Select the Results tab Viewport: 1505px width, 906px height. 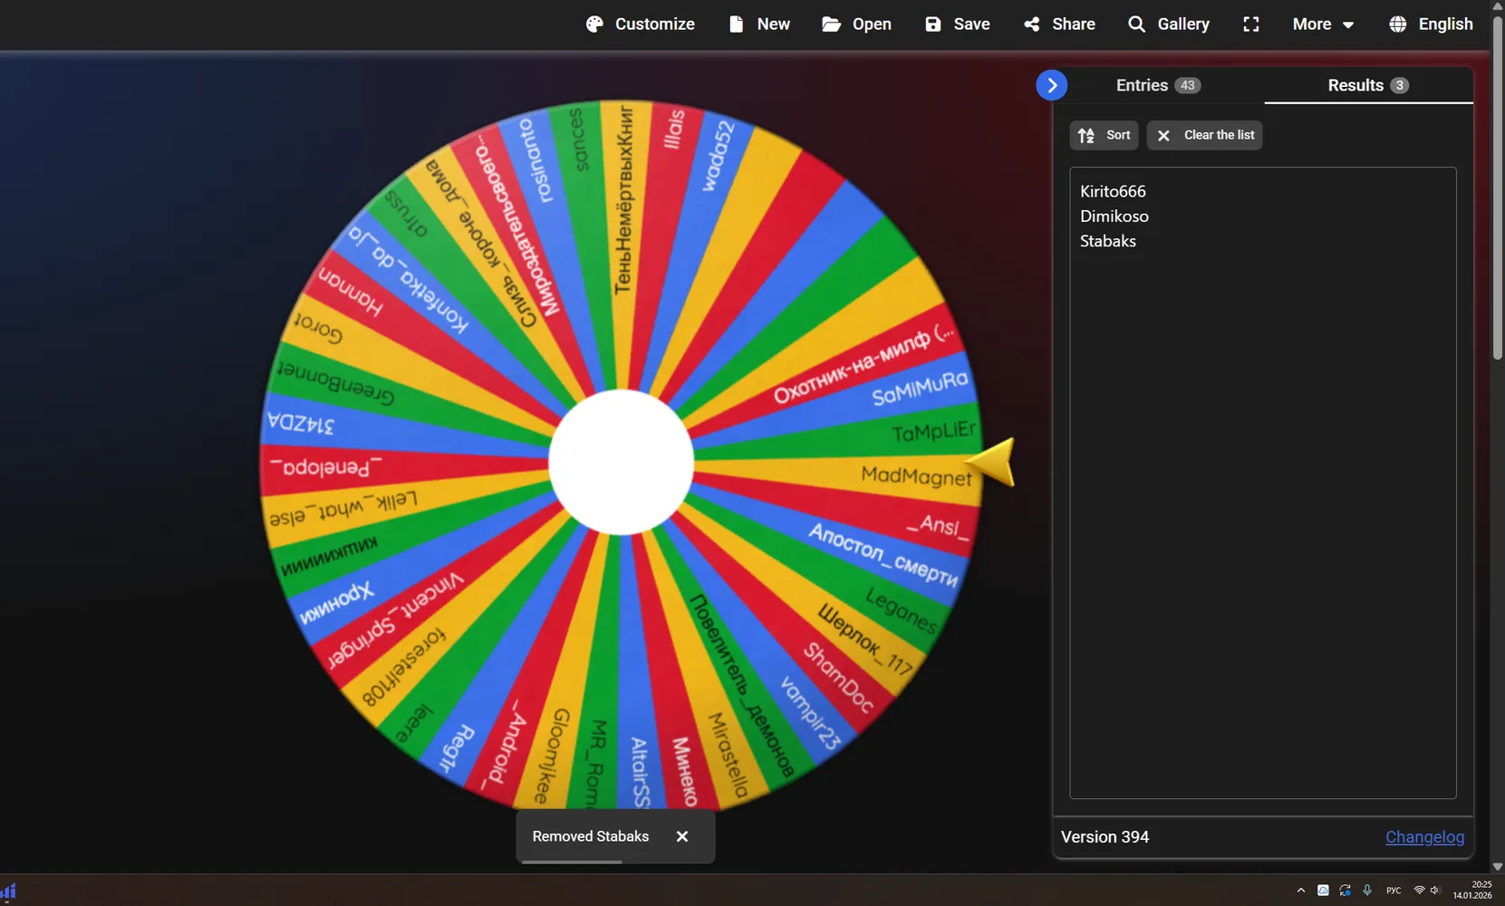point(1368,85)
